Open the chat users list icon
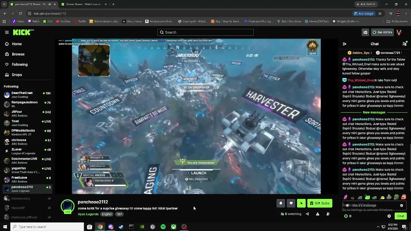Screen dimensions: 411x231 405,44
